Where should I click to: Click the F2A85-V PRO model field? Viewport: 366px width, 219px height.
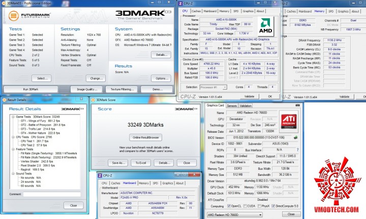[x=143, y=197]
